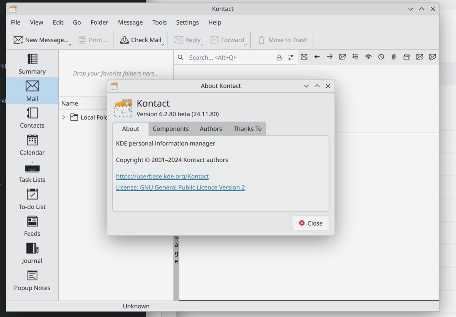
Task: Open the GNU General Public Licence link
Action: point(180,187)
